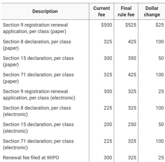Select Section 9 registration renewal (paper) row
The image size is (165, 162).
(83, 28)
